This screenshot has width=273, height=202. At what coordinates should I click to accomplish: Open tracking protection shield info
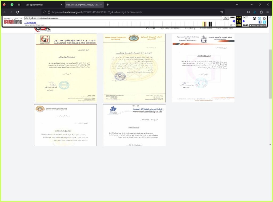[x=44, y=12]
